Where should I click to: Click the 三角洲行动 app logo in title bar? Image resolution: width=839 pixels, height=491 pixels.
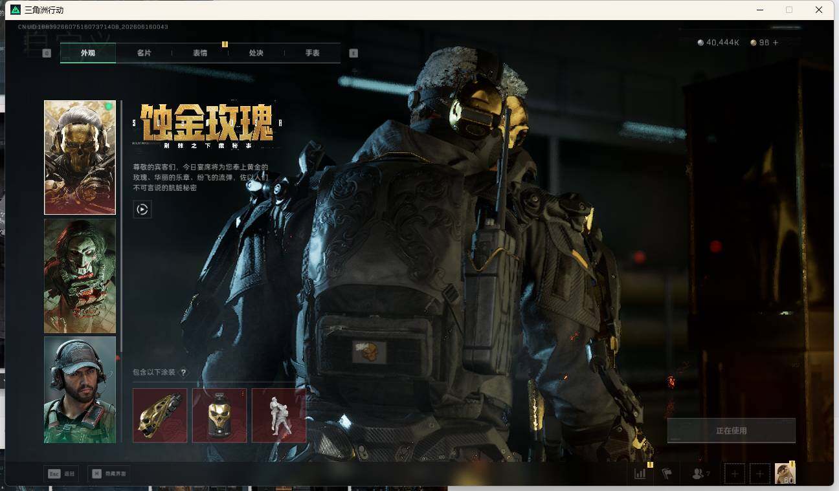tap(16, 10)
